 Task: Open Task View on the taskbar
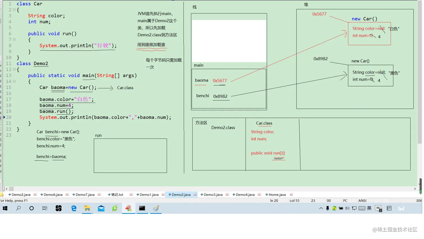coord(45,208)
